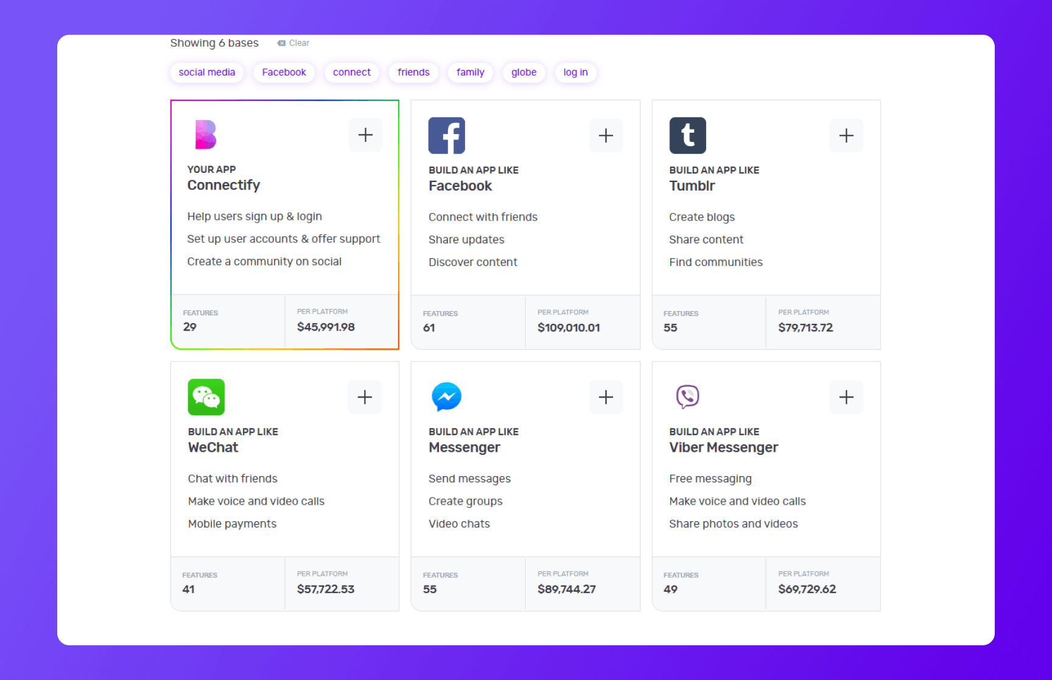Select the Facebook tag chip
The width and height of the screenshot is (1052, 680).
(x=284, y=72)
